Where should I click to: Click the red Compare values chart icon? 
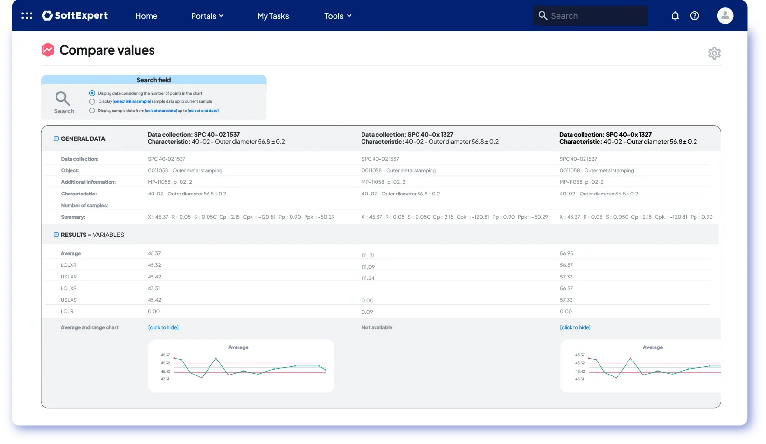48,50
